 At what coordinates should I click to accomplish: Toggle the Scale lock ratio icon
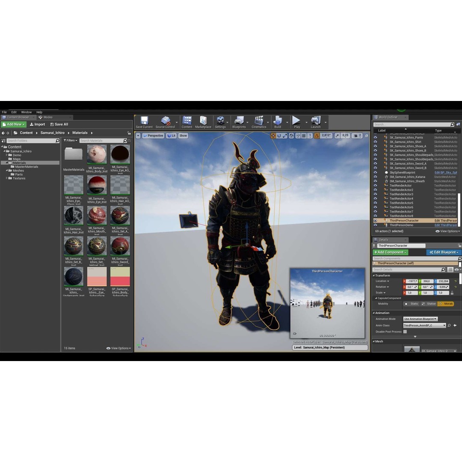(x=452, y=293)
